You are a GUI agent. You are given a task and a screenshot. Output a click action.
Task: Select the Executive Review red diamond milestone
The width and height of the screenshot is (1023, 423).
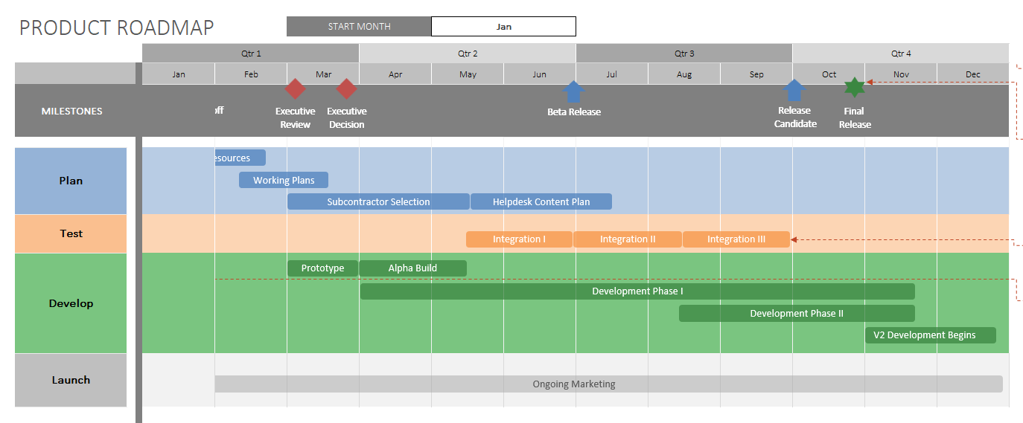pyautogui.click(x=296, y=88)
